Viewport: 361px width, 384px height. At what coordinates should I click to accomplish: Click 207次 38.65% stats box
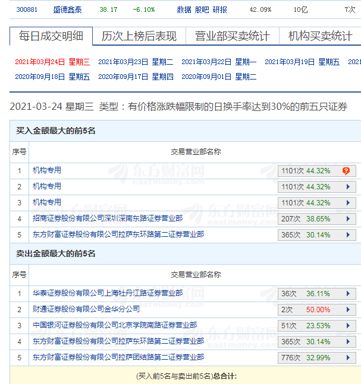point(317,219)
